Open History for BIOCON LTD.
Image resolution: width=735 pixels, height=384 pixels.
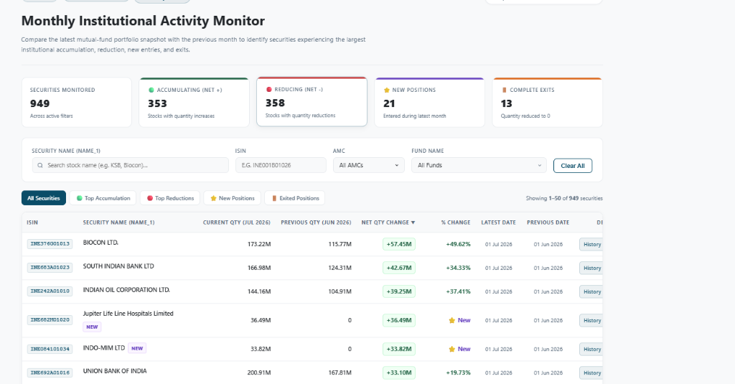pos(591,244)
